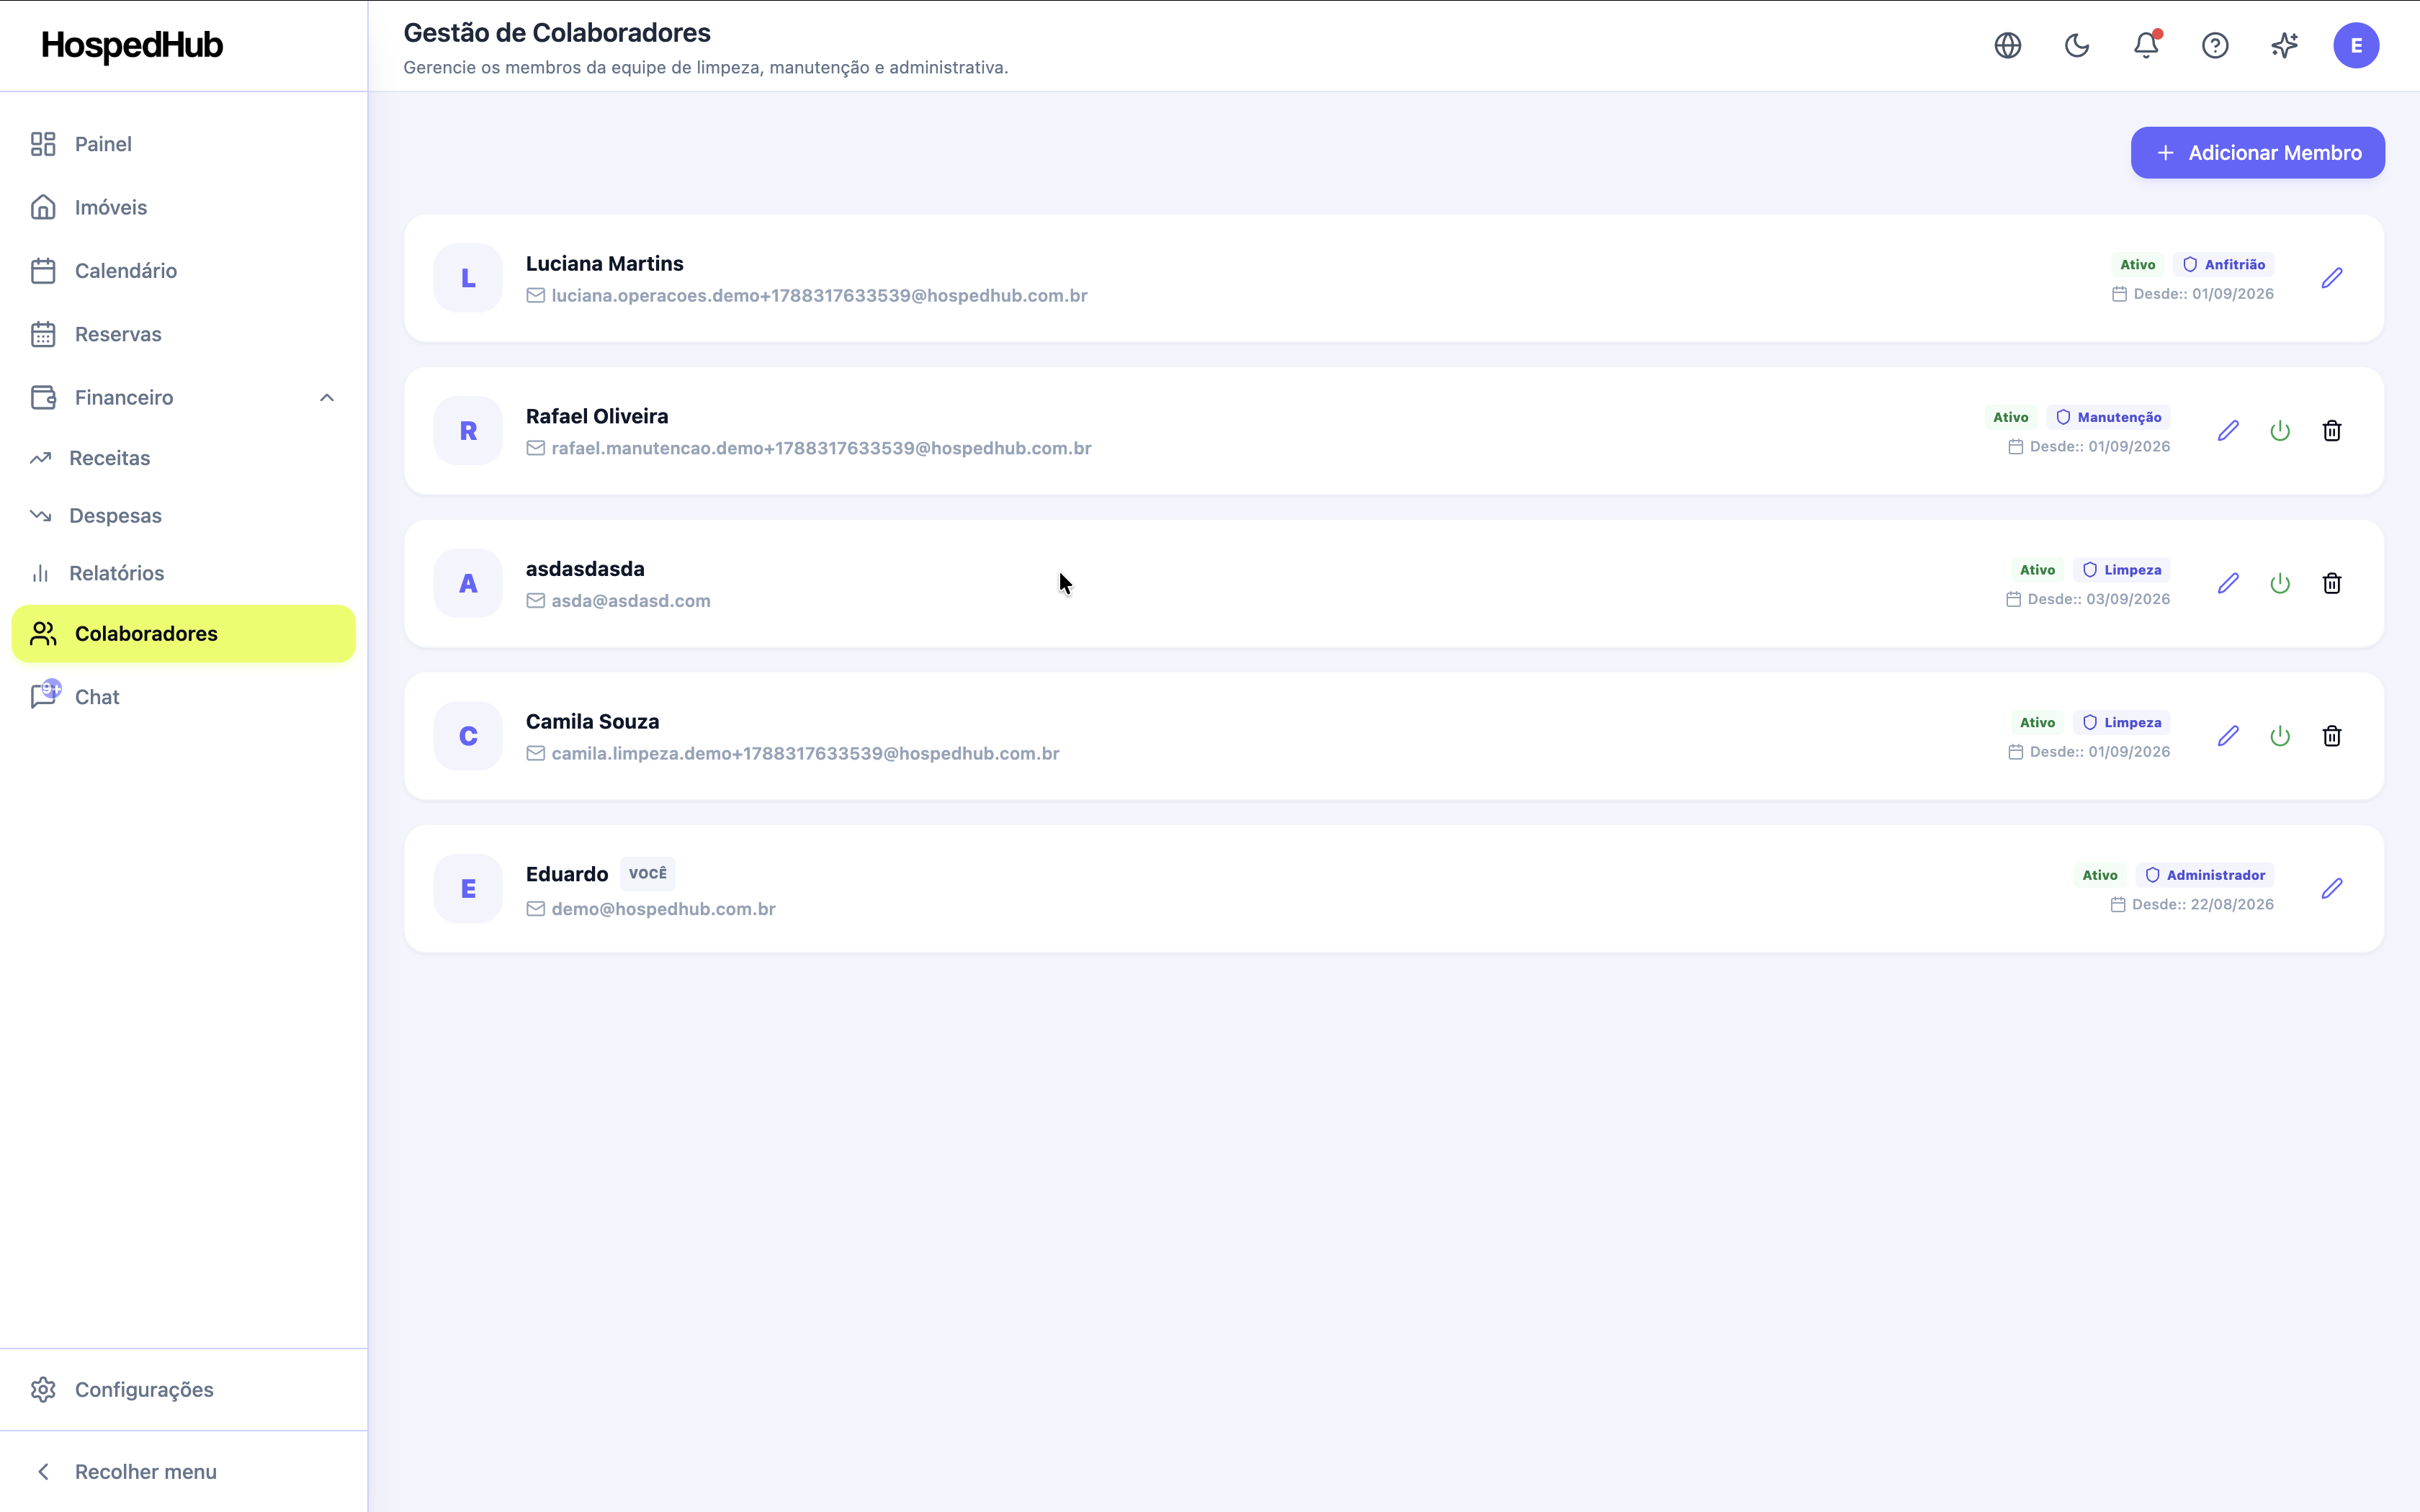The height and width of the screenshot is (1512, 2420).
Task: Edit Eduardo's profile pencil icon
Action: click(x=2332, y=889)
